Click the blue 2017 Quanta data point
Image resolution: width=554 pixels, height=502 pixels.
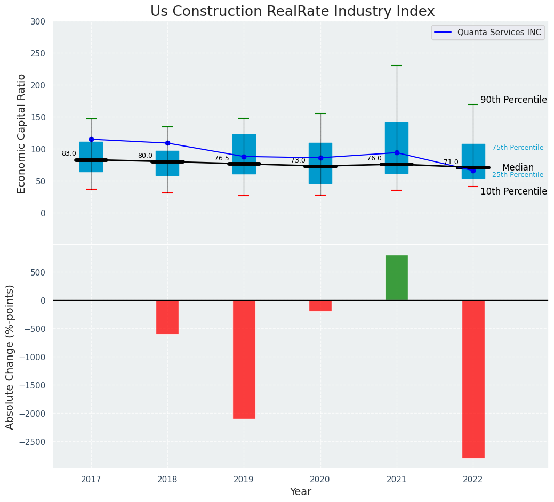click(x=92, y=140)
